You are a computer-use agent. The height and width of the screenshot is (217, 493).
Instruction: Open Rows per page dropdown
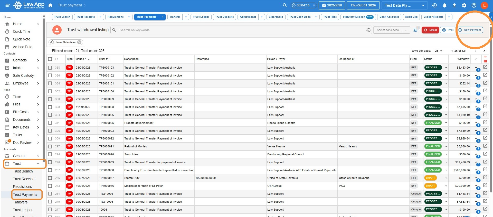click(439, 51)
